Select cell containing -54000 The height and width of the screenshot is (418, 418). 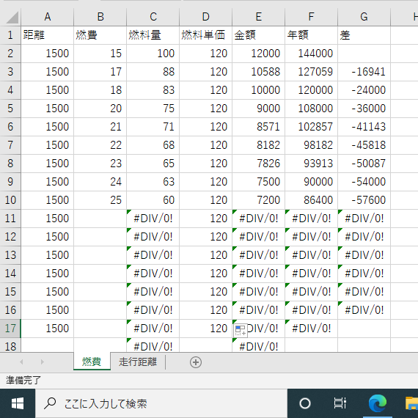click(364, 182)
